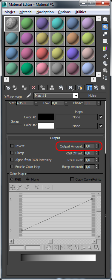Click the Swap colors button
Screen dimensions: 112x280
click(x=15, y=121)
